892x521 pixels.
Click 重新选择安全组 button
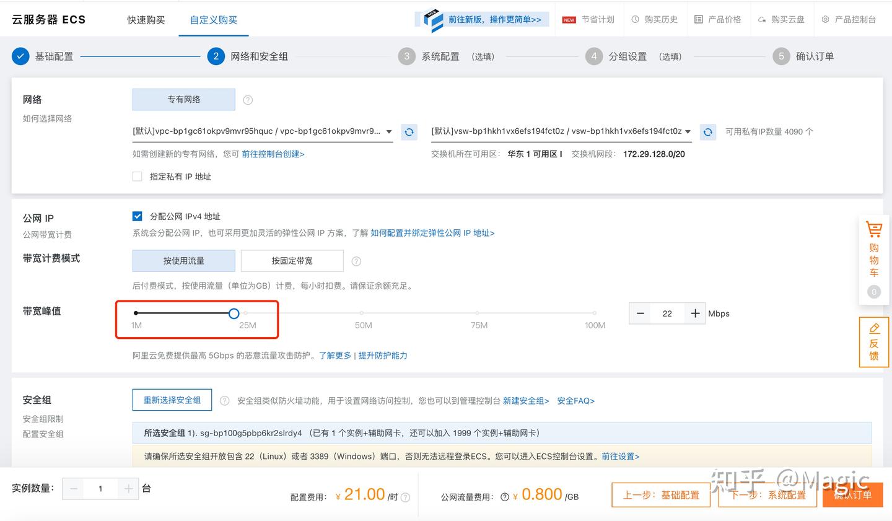coord(172,400)
